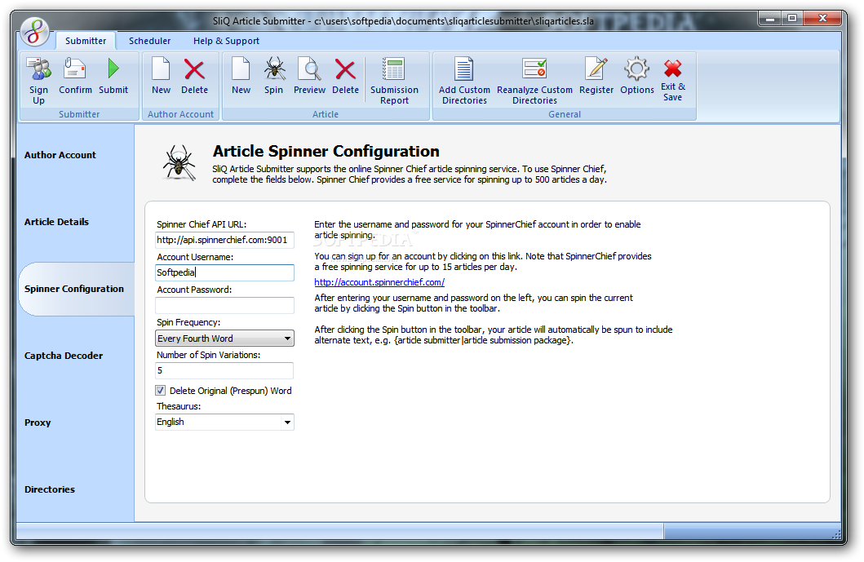Switch to the Submitter ribbon tab

point(86,41)
